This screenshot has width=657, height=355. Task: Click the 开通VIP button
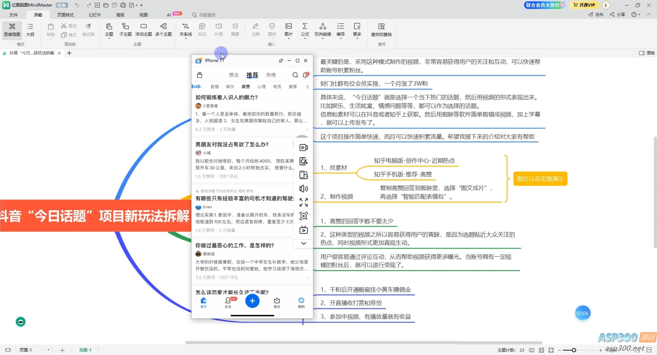(x=584, y=5)
